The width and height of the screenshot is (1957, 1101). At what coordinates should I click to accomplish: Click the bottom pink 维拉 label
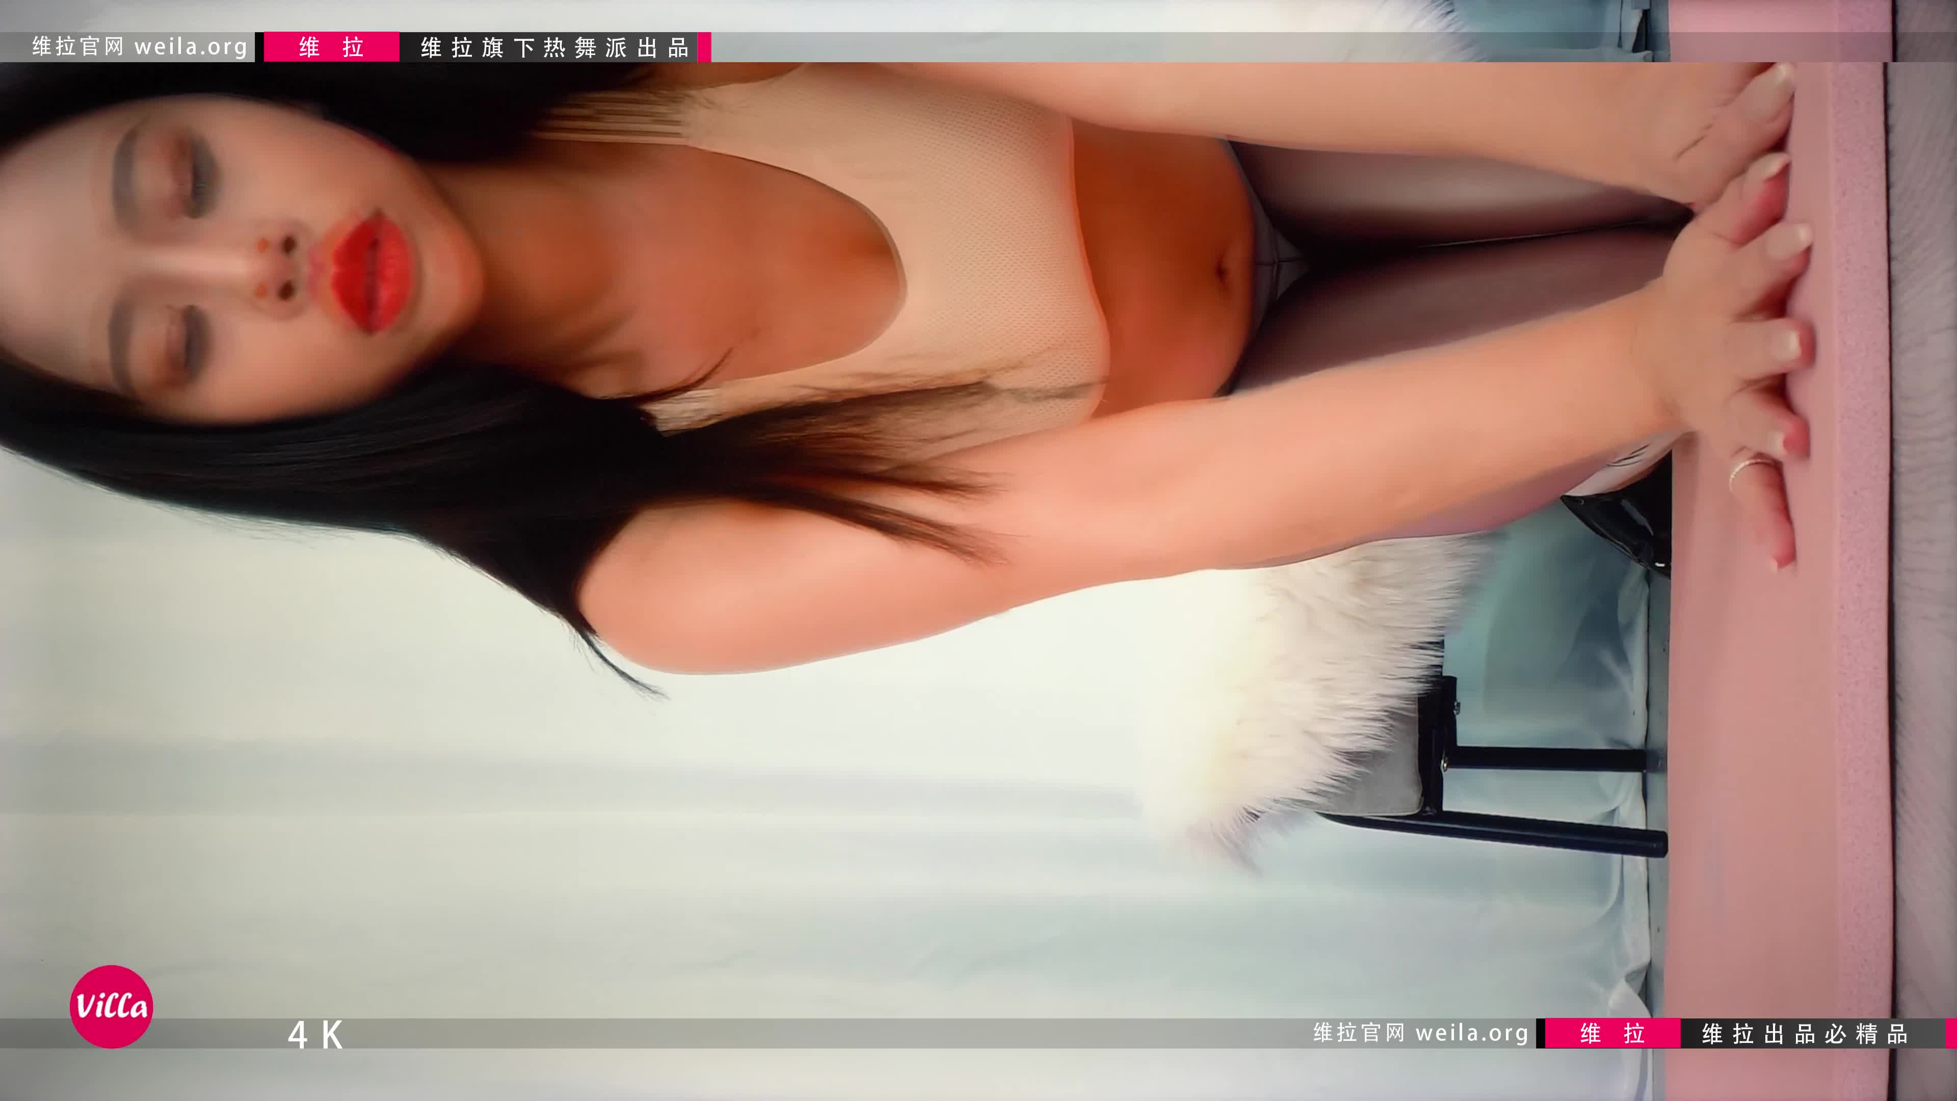pos(1612,1033)
